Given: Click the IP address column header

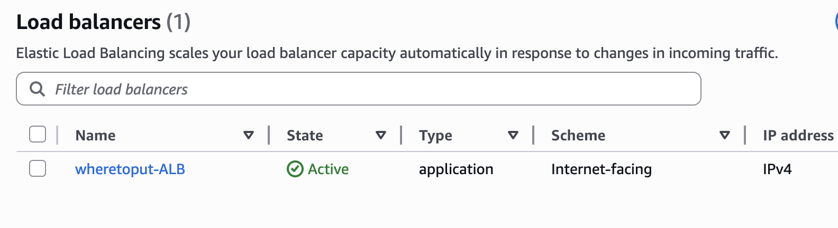Looking at the screenshot, I should click(798, 136).
